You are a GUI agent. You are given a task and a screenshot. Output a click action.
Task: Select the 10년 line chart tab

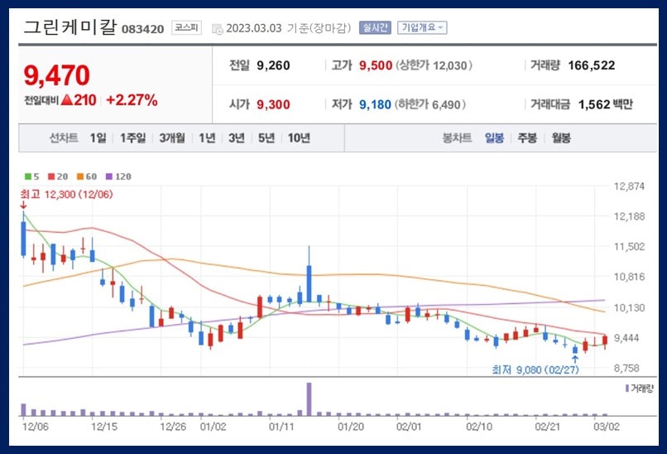(299, 138)
